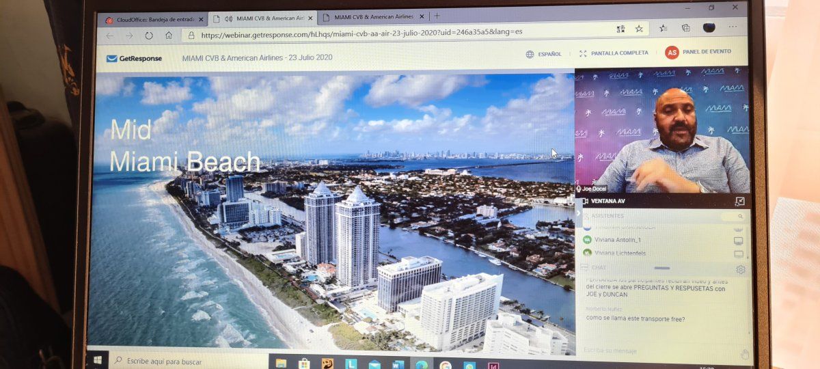Open Microsoft Edge from the taskbar
The width and height of the screenshot is (820, 369).
421,364
